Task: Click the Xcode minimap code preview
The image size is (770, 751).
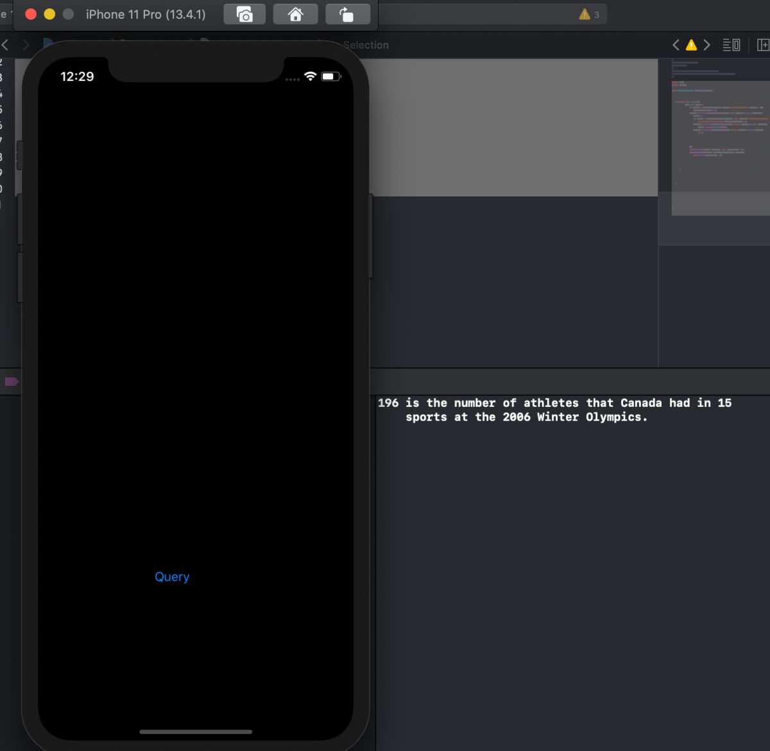Action: 714,151
